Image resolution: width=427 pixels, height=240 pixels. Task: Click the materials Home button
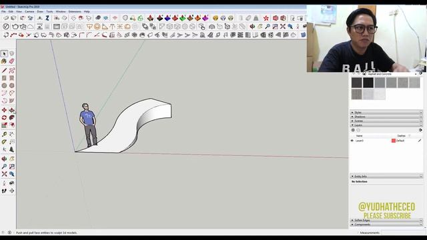pos(364,74)
